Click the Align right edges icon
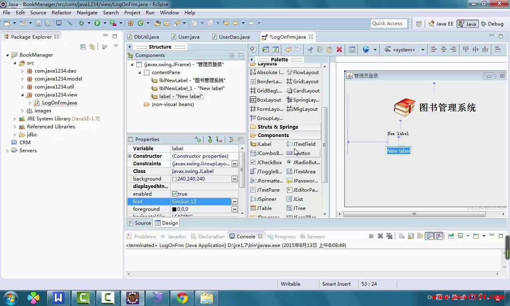This screenshot has width=510, height=306. 453,49
